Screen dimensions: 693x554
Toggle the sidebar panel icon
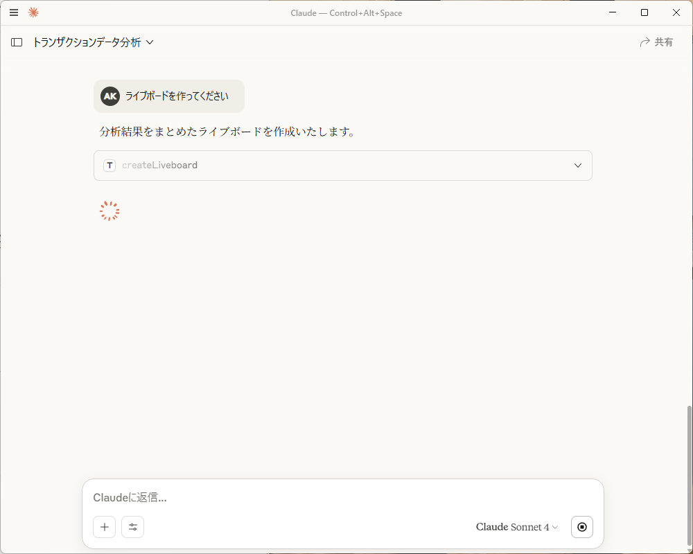(17, 42)
